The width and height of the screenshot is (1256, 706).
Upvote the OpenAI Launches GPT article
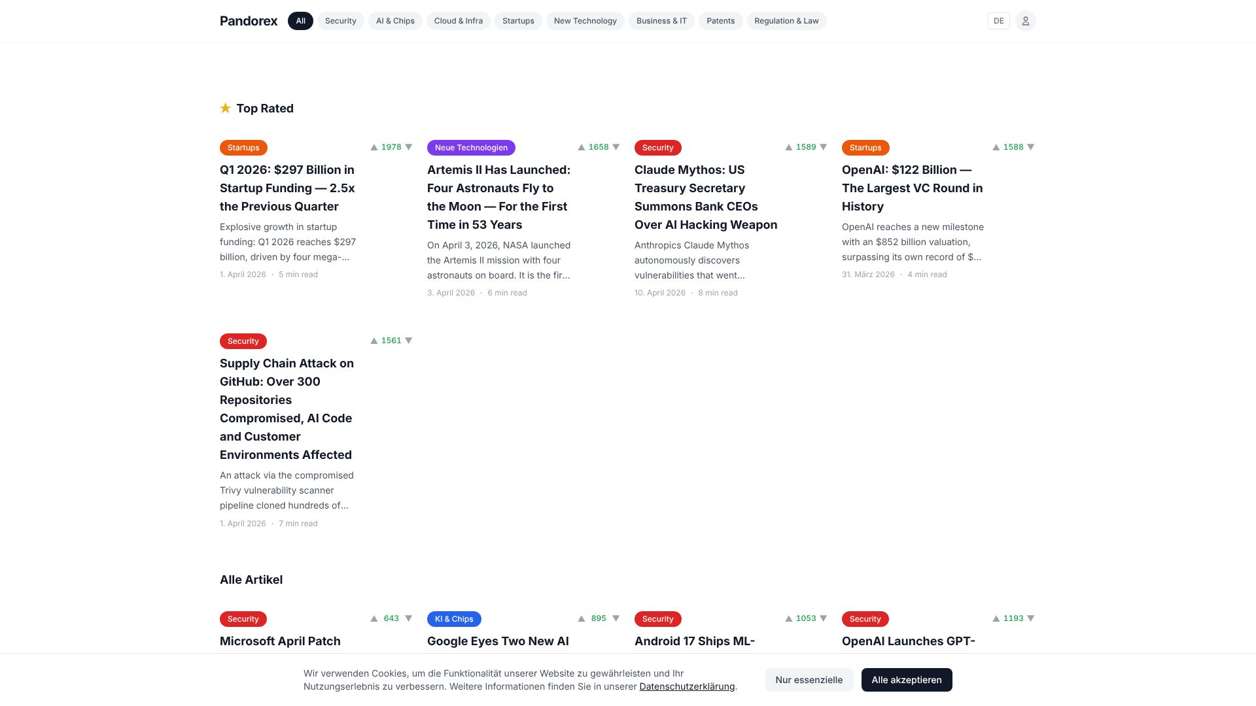(996, 618)
